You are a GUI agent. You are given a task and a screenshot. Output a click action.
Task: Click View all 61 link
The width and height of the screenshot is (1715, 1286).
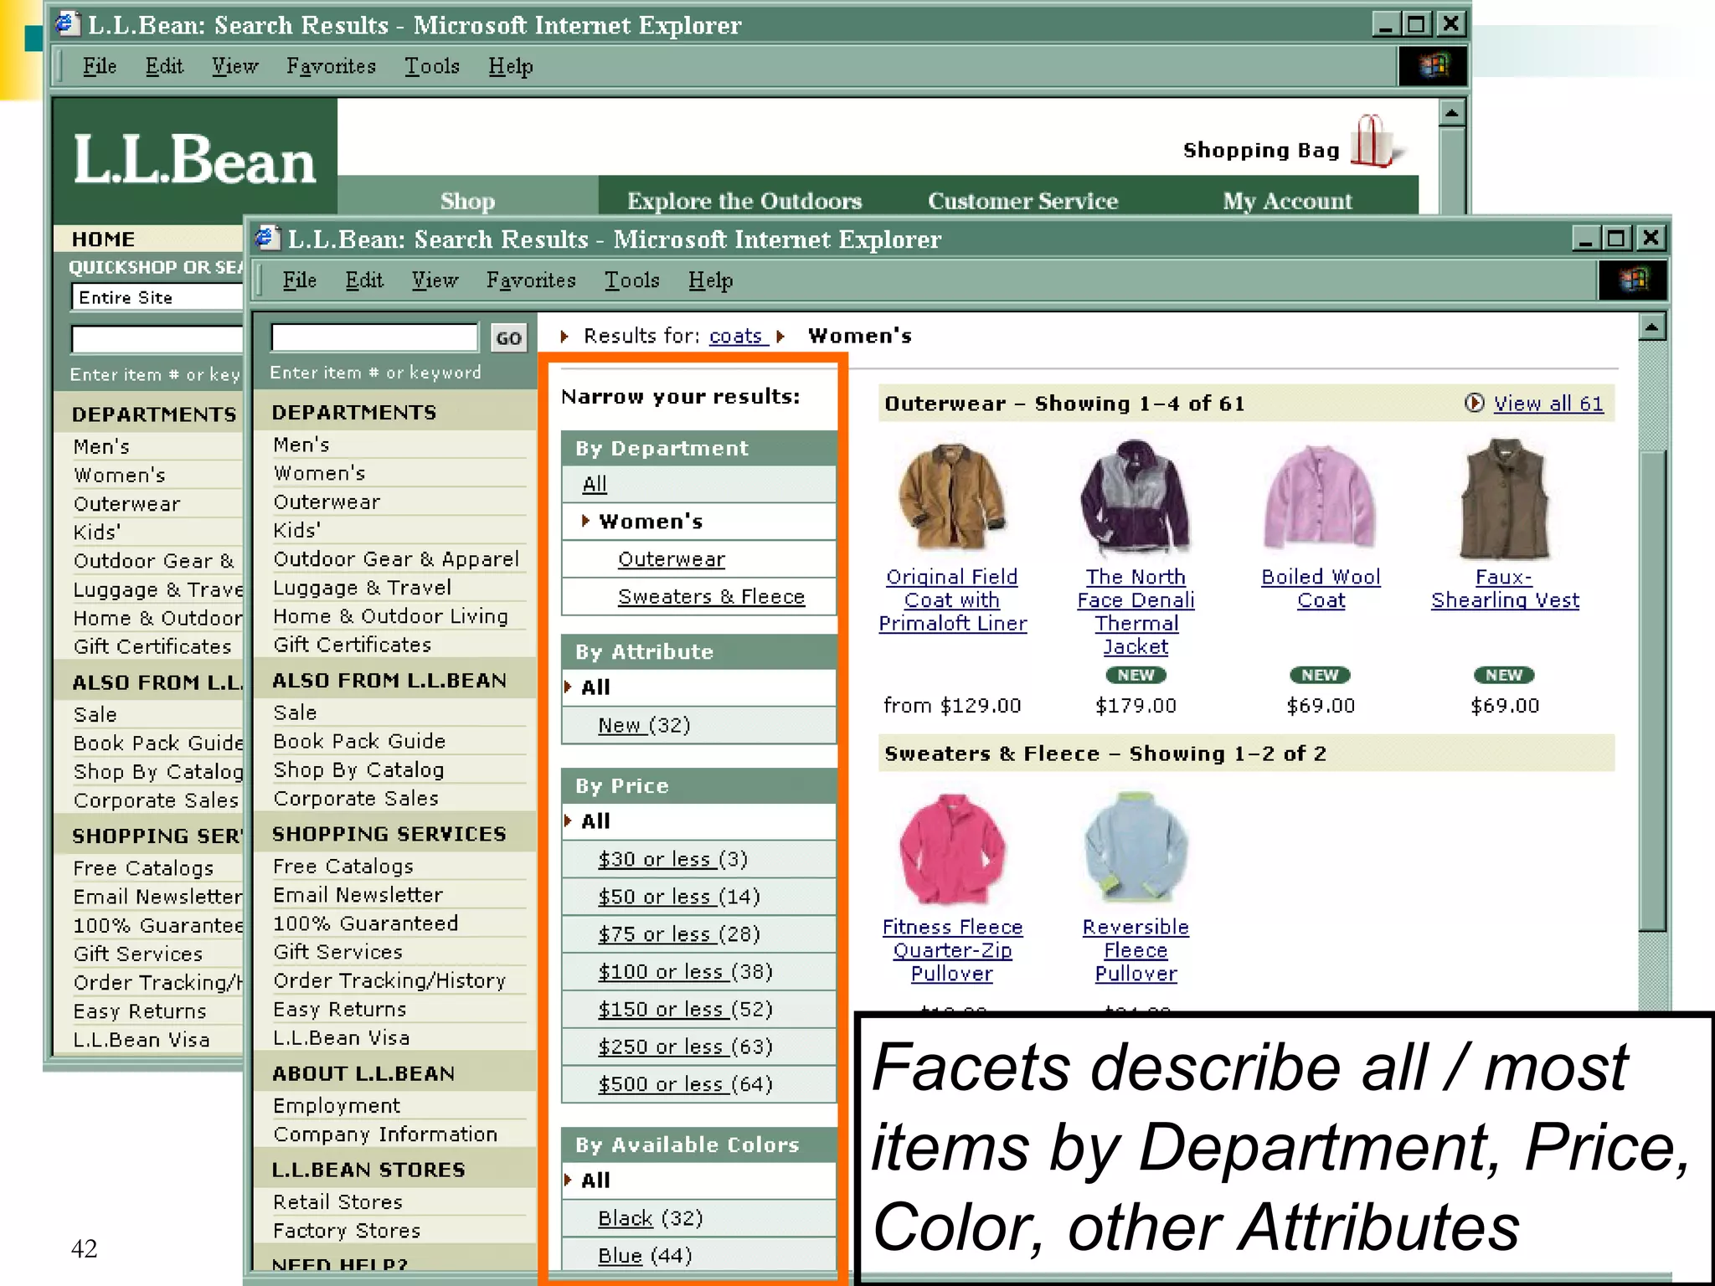[x=1548, y=404]
